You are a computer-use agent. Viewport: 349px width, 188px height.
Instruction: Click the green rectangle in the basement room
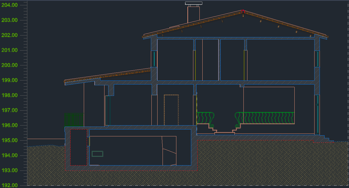click(97, 154)
